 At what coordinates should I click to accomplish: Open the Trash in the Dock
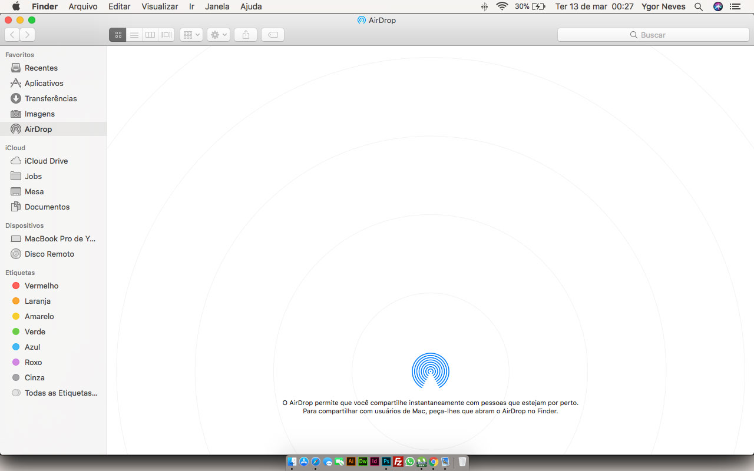462,462
